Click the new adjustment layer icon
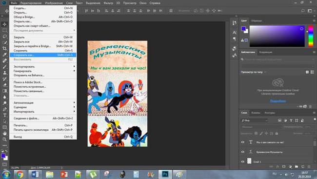Image resolution: width=317 pixels, height=179 pixels. tap(290, 166)
